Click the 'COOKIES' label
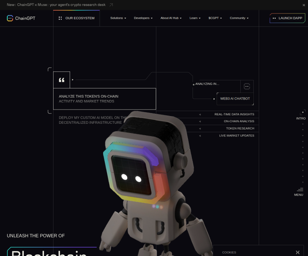The height and width of the screenshot is (256, 308). [229, 253]
